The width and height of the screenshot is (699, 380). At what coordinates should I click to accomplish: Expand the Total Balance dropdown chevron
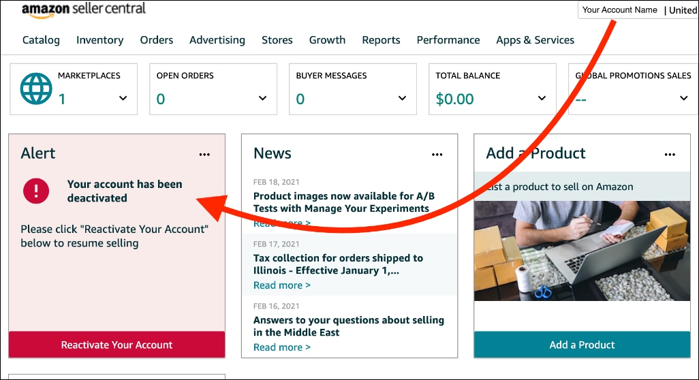click(542, 99)
